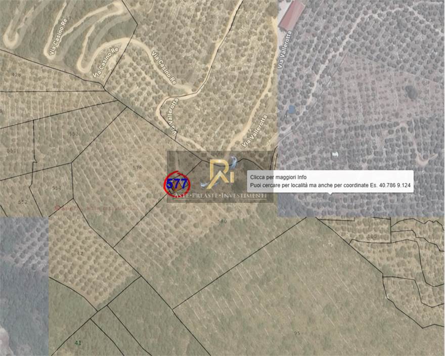Click the red watermark text below parcel 554
Screen dimensions: 445x356
[x=96, y=207]
